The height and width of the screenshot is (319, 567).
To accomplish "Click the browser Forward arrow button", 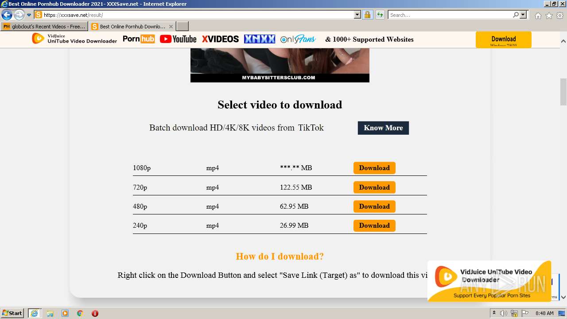I will 19,15.
